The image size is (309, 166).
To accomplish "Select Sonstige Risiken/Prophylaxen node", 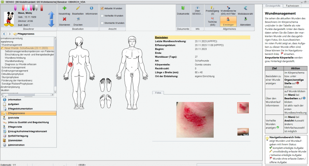I will 17,84.
